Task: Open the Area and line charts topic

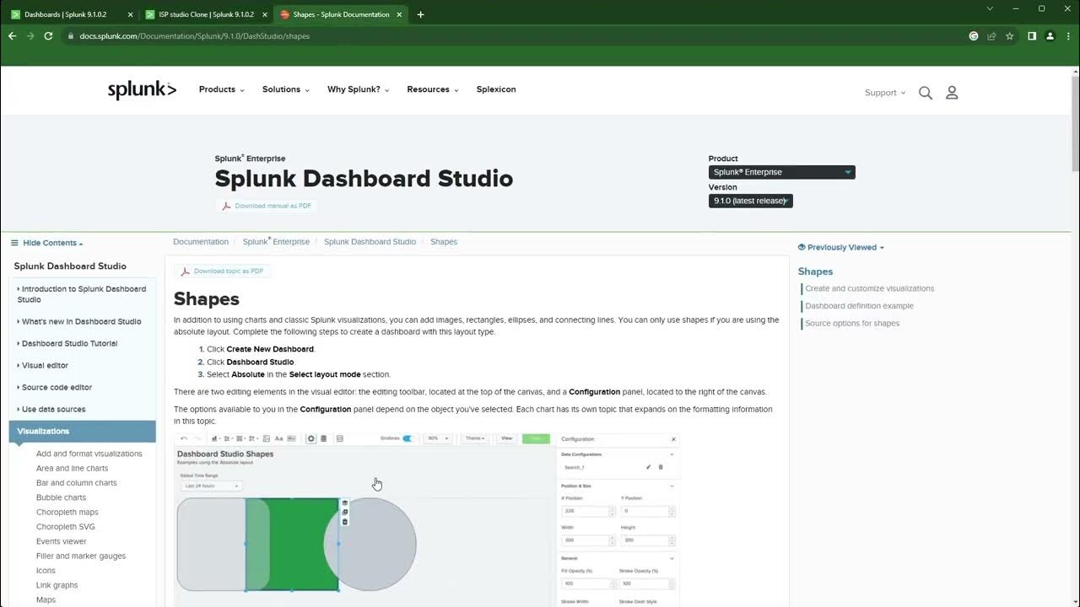Action: (73, 469)
